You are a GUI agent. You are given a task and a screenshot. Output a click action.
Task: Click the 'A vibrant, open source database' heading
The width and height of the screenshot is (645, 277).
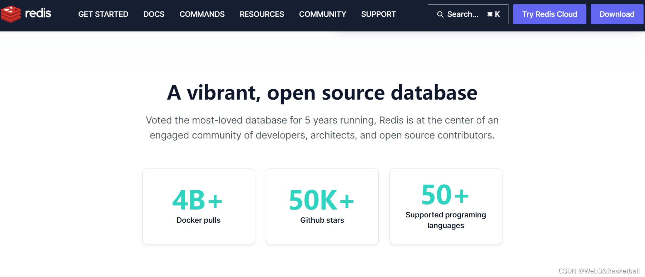click(322, 93)
